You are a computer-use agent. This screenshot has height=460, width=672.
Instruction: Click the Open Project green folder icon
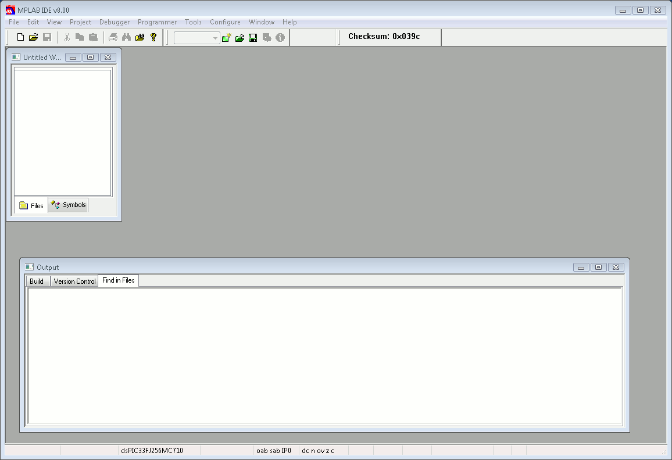(x=240, y=38)
